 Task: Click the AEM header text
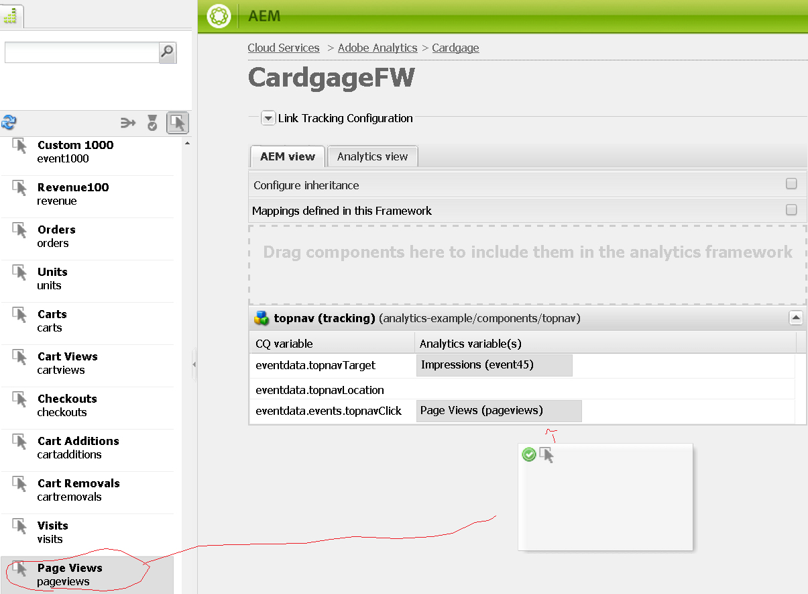click(x=264, y=16)
